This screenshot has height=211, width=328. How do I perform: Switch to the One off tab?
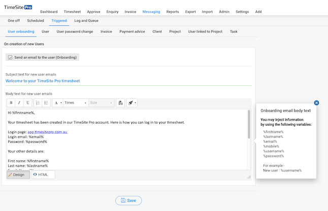(x=14, y=21)
